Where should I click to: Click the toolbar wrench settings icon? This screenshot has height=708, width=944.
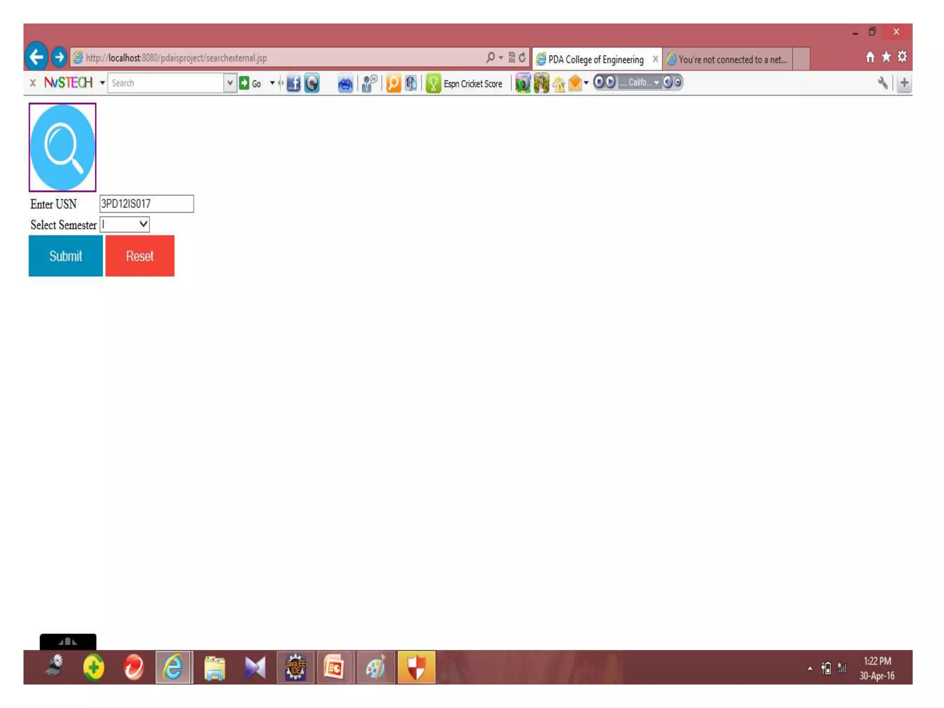882,83
